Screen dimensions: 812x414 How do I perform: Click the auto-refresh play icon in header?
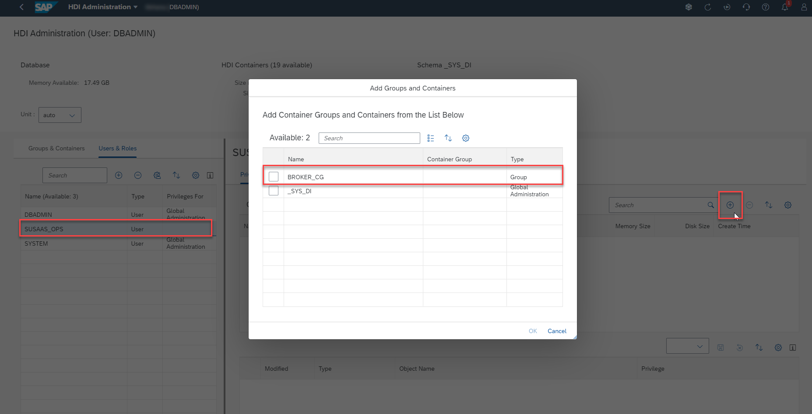pyautogui.click(x=727, y=7)
